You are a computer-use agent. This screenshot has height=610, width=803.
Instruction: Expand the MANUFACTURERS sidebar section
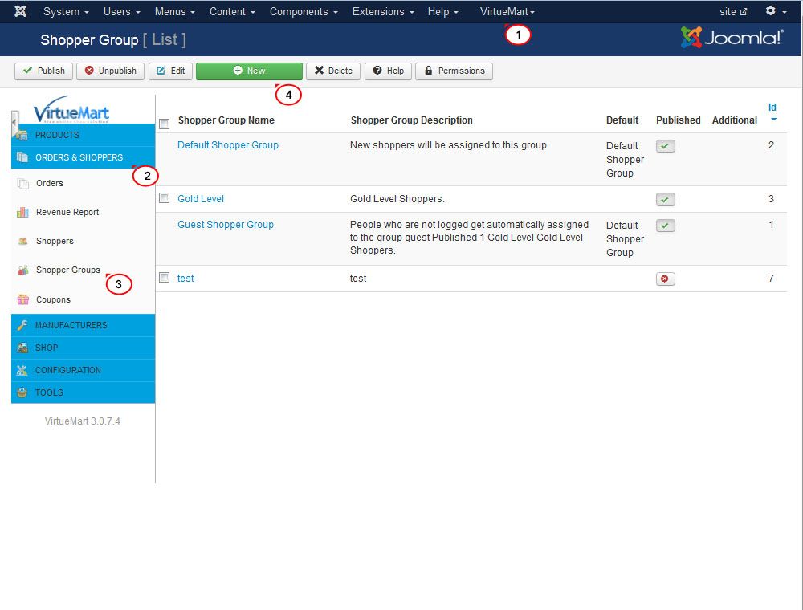click(x=83, y=325)
